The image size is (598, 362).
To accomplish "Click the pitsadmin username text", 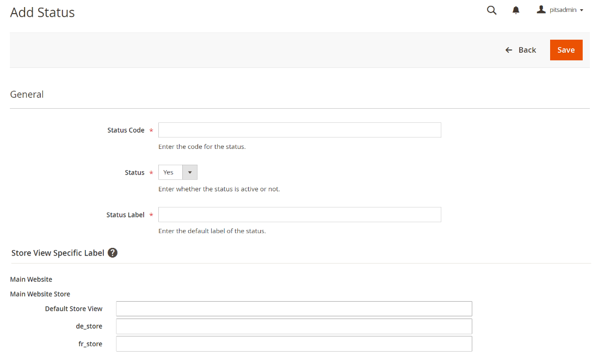I will pos(563,10).
